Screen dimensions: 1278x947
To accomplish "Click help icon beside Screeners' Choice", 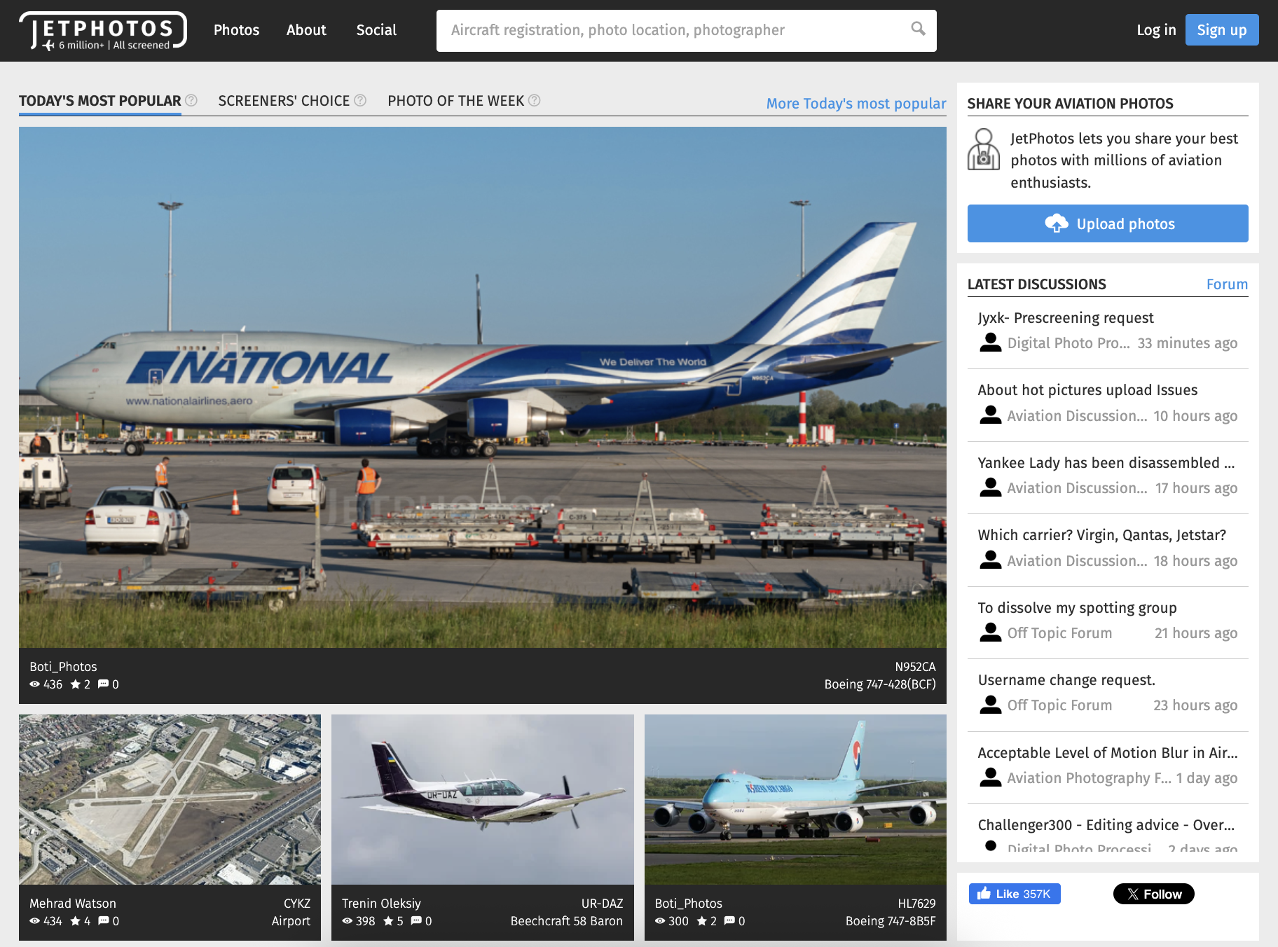I will (360, 100).
